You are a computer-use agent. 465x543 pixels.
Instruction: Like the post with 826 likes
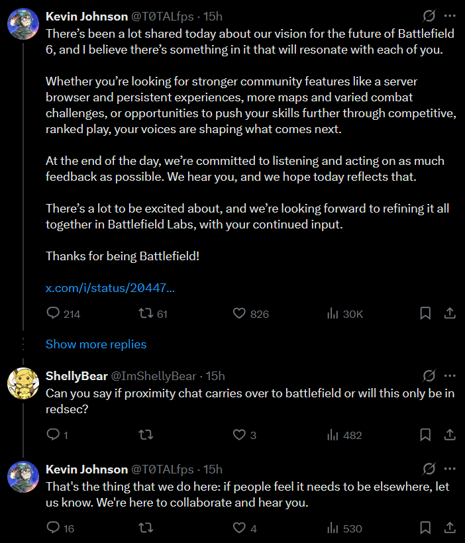click(240, 313)
